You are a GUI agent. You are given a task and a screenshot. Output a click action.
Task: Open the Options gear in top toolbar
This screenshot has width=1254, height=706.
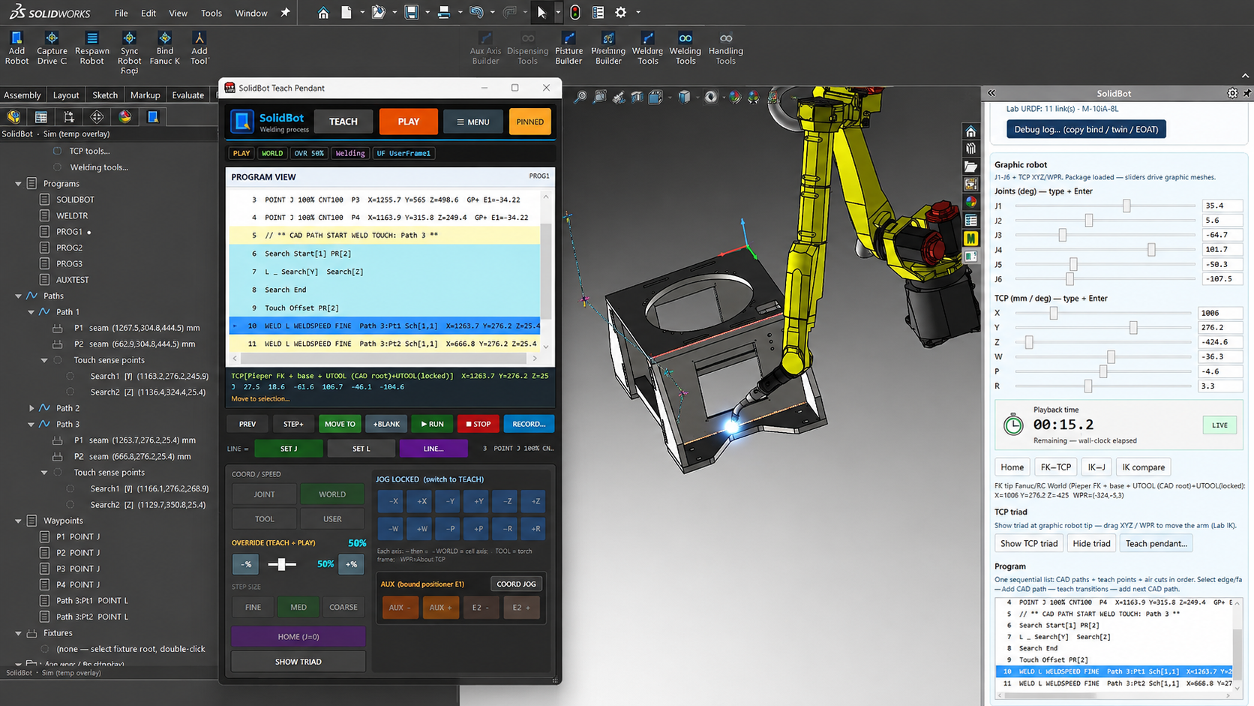coord(620,13)
